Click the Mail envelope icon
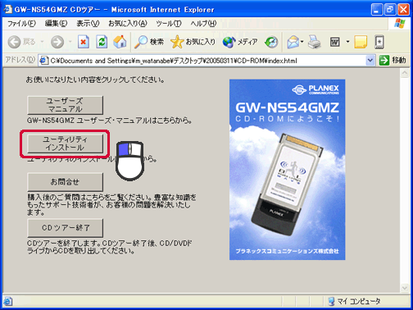 [x=293, y=42]
